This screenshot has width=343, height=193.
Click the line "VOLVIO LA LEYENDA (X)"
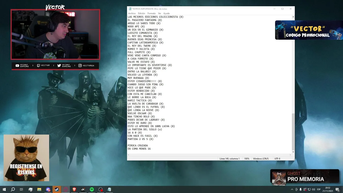[143, 75]
